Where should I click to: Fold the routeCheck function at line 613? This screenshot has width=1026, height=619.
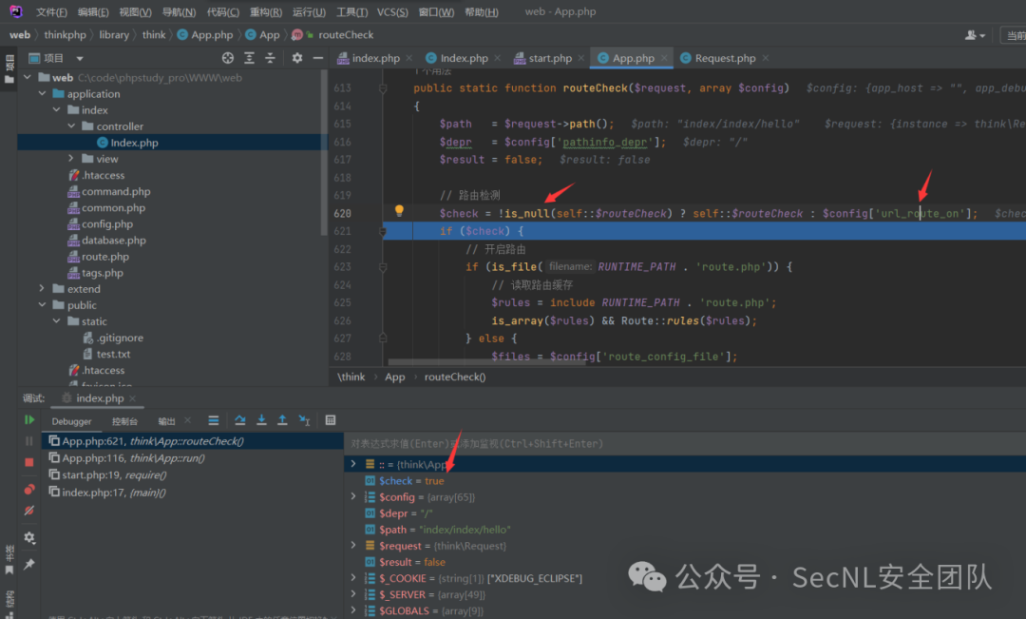pyautogui.click(x=384, y=88)
